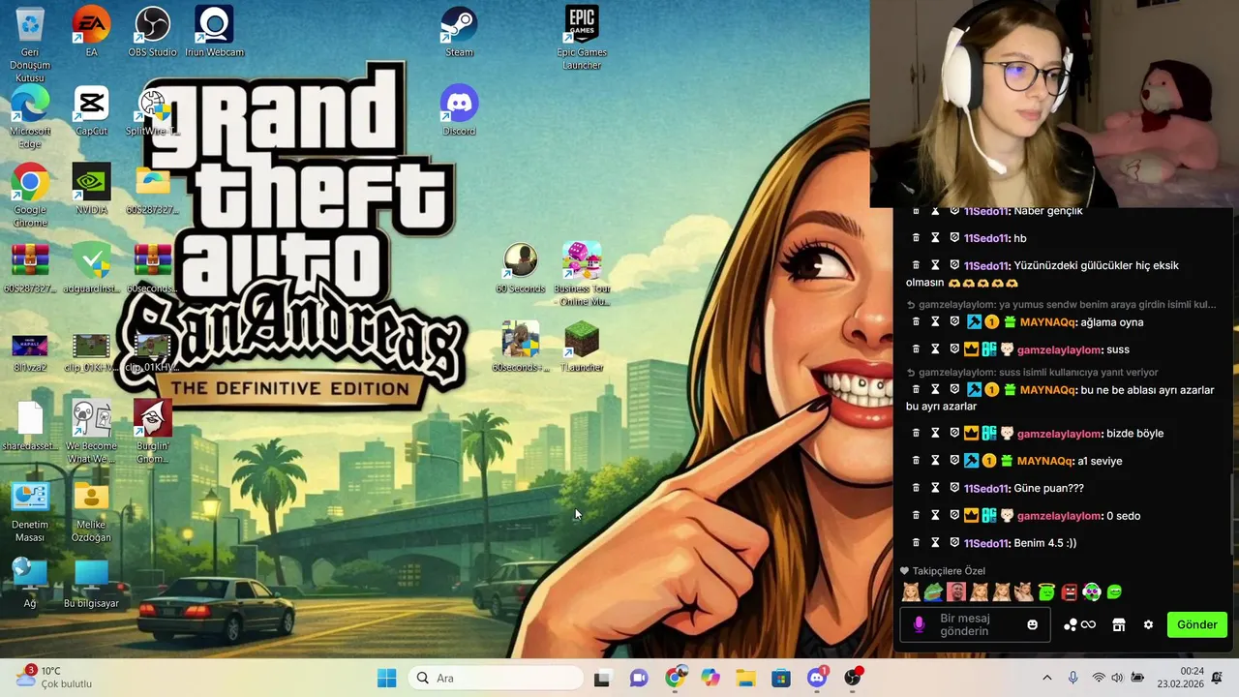Open Copilot from the taskbar
This screenshot has height=697, width=1239.
pyautogui.click(x=710, y=678)
